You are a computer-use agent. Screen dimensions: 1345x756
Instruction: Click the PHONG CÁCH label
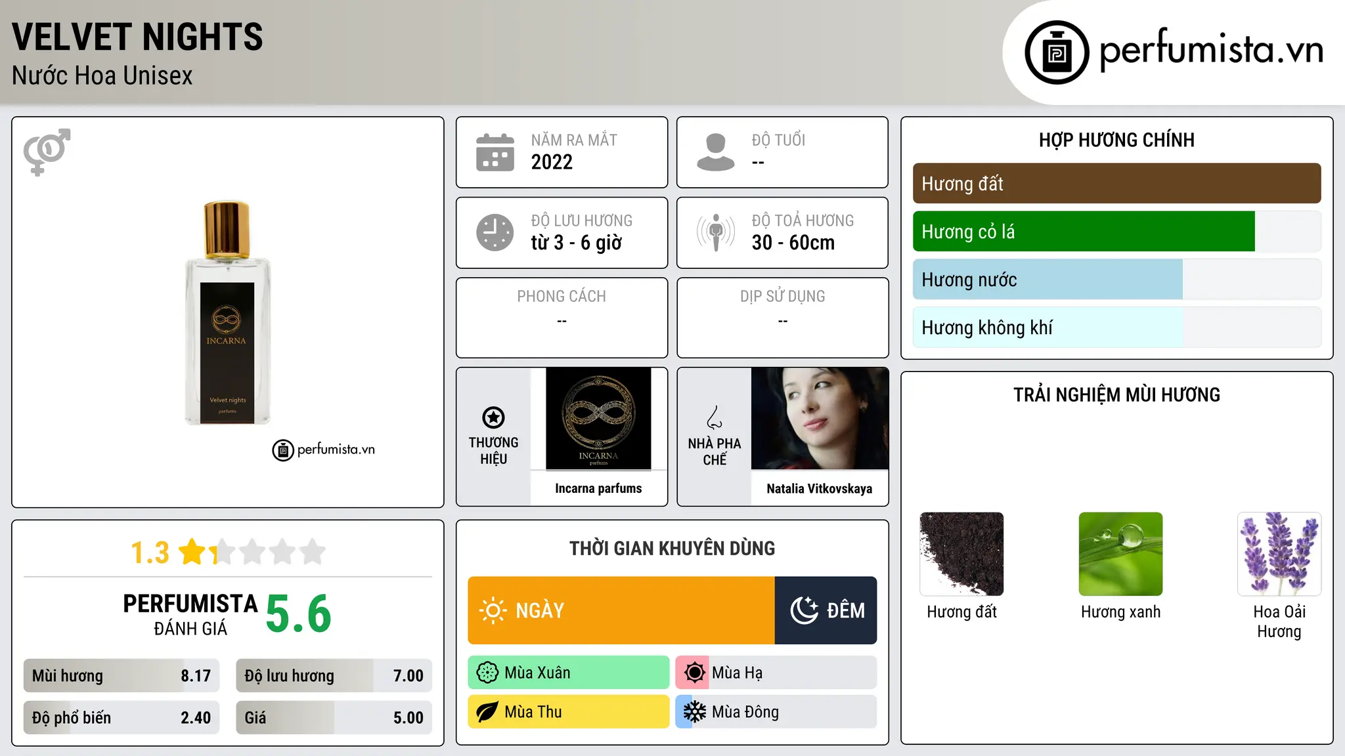(562, 297)
